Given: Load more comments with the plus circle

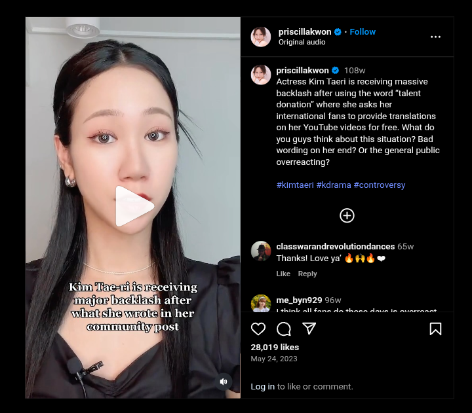Looking at the screenshot, I should [347, 215].
